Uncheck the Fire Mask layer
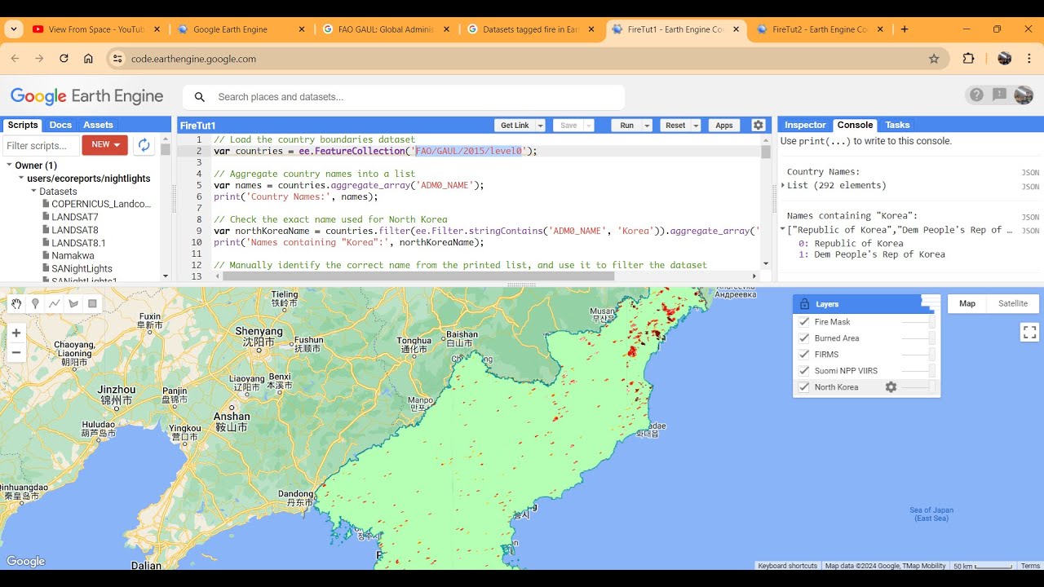1044x587 pixels. click(804, 322)
